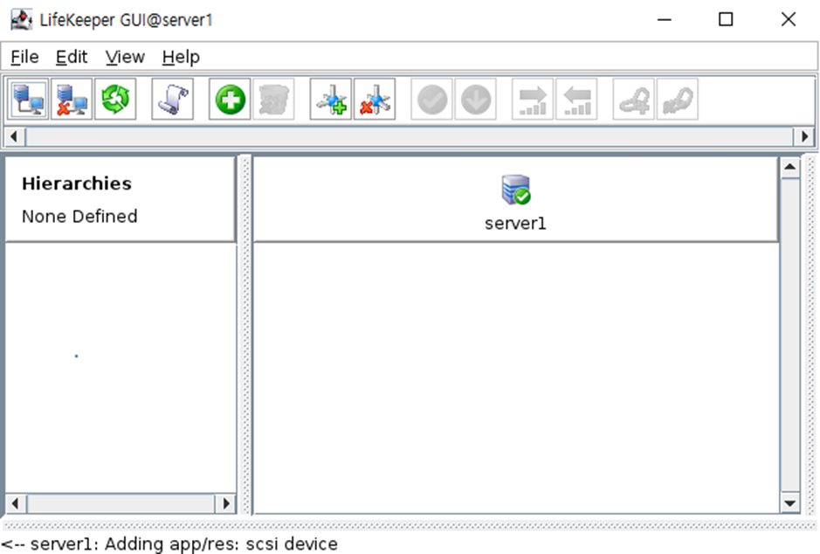Click the status bar message about scsi device
This screenshot has height=554, width=820.
[x=170, y=544]
